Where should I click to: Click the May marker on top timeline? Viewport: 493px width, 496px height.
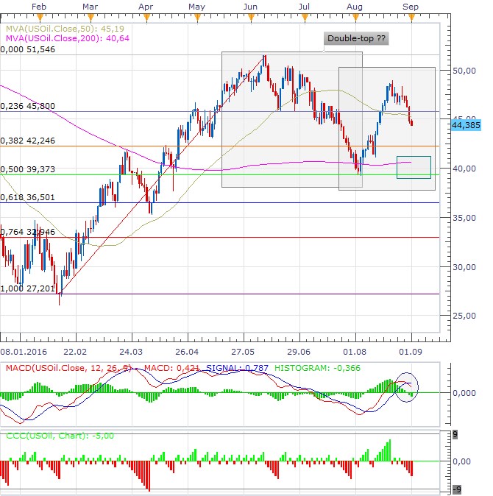196,5
